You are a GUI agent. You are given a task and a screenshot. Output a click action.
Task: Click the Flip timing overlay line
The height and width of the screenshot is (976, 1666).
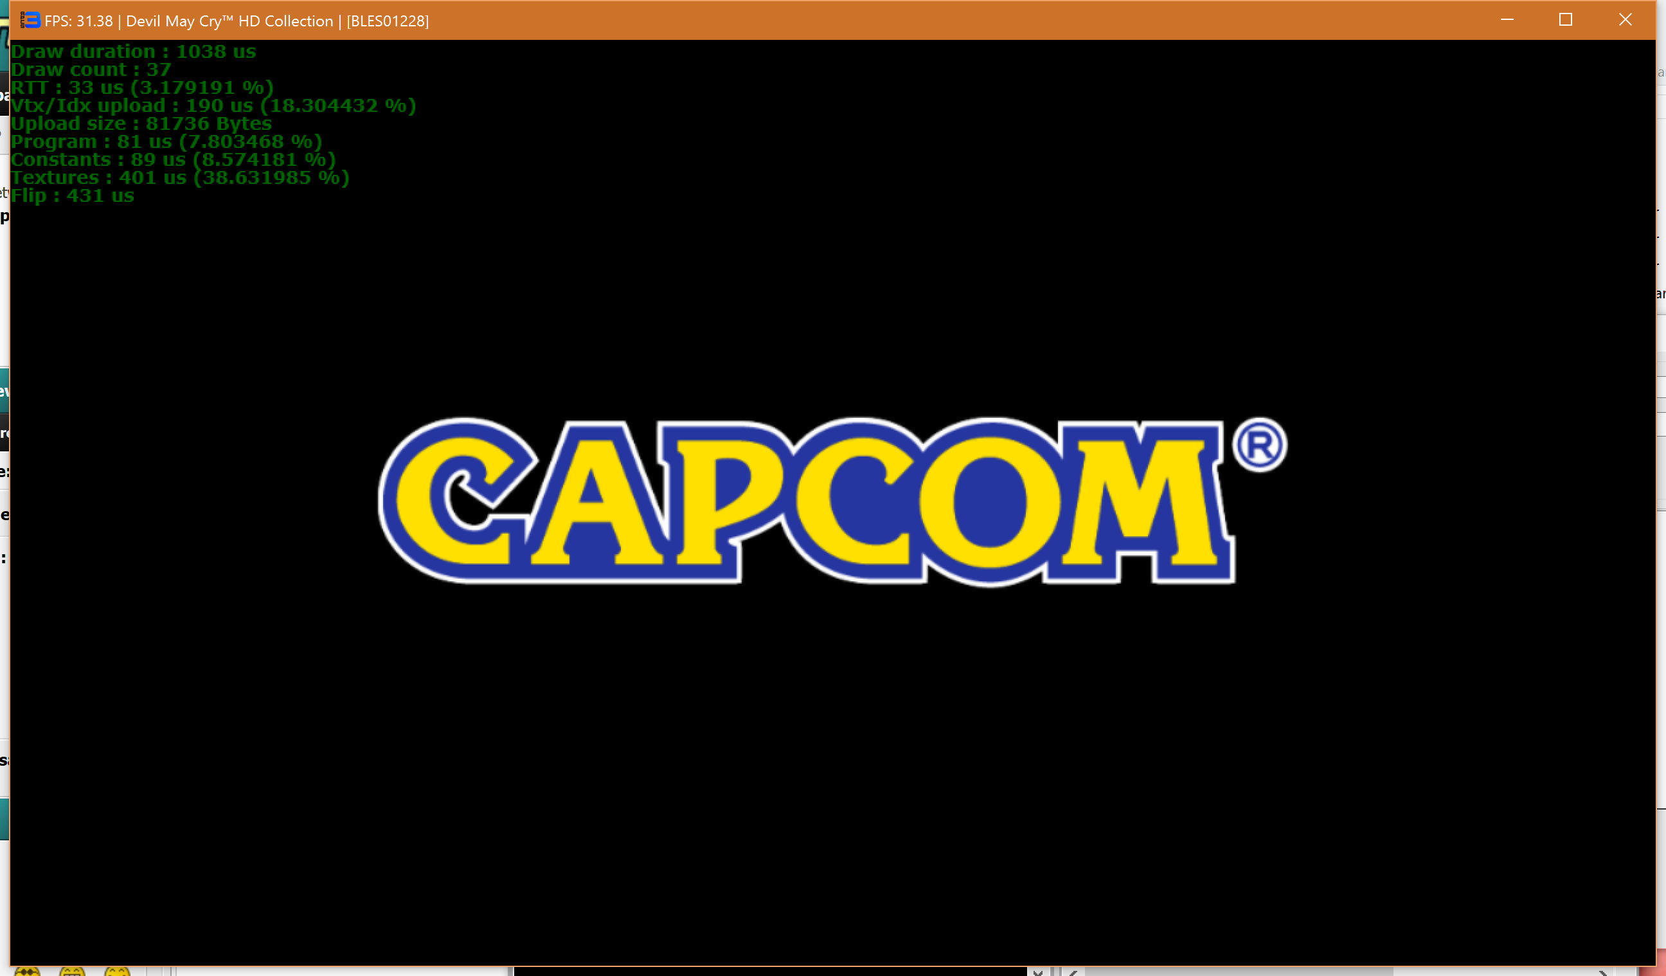click(72, 195)
